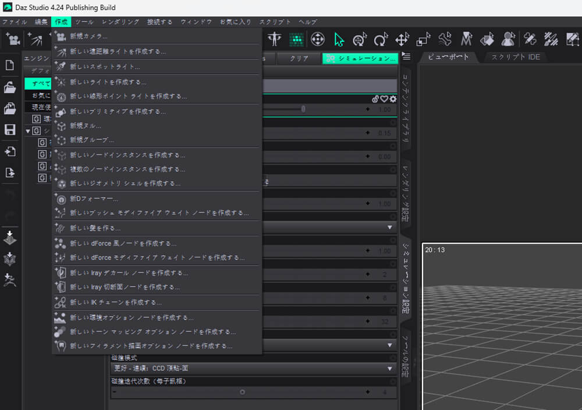This screenshot has width=582, height=410.
Task: Select the green Node Selection arrow tool
Action: 339,40
